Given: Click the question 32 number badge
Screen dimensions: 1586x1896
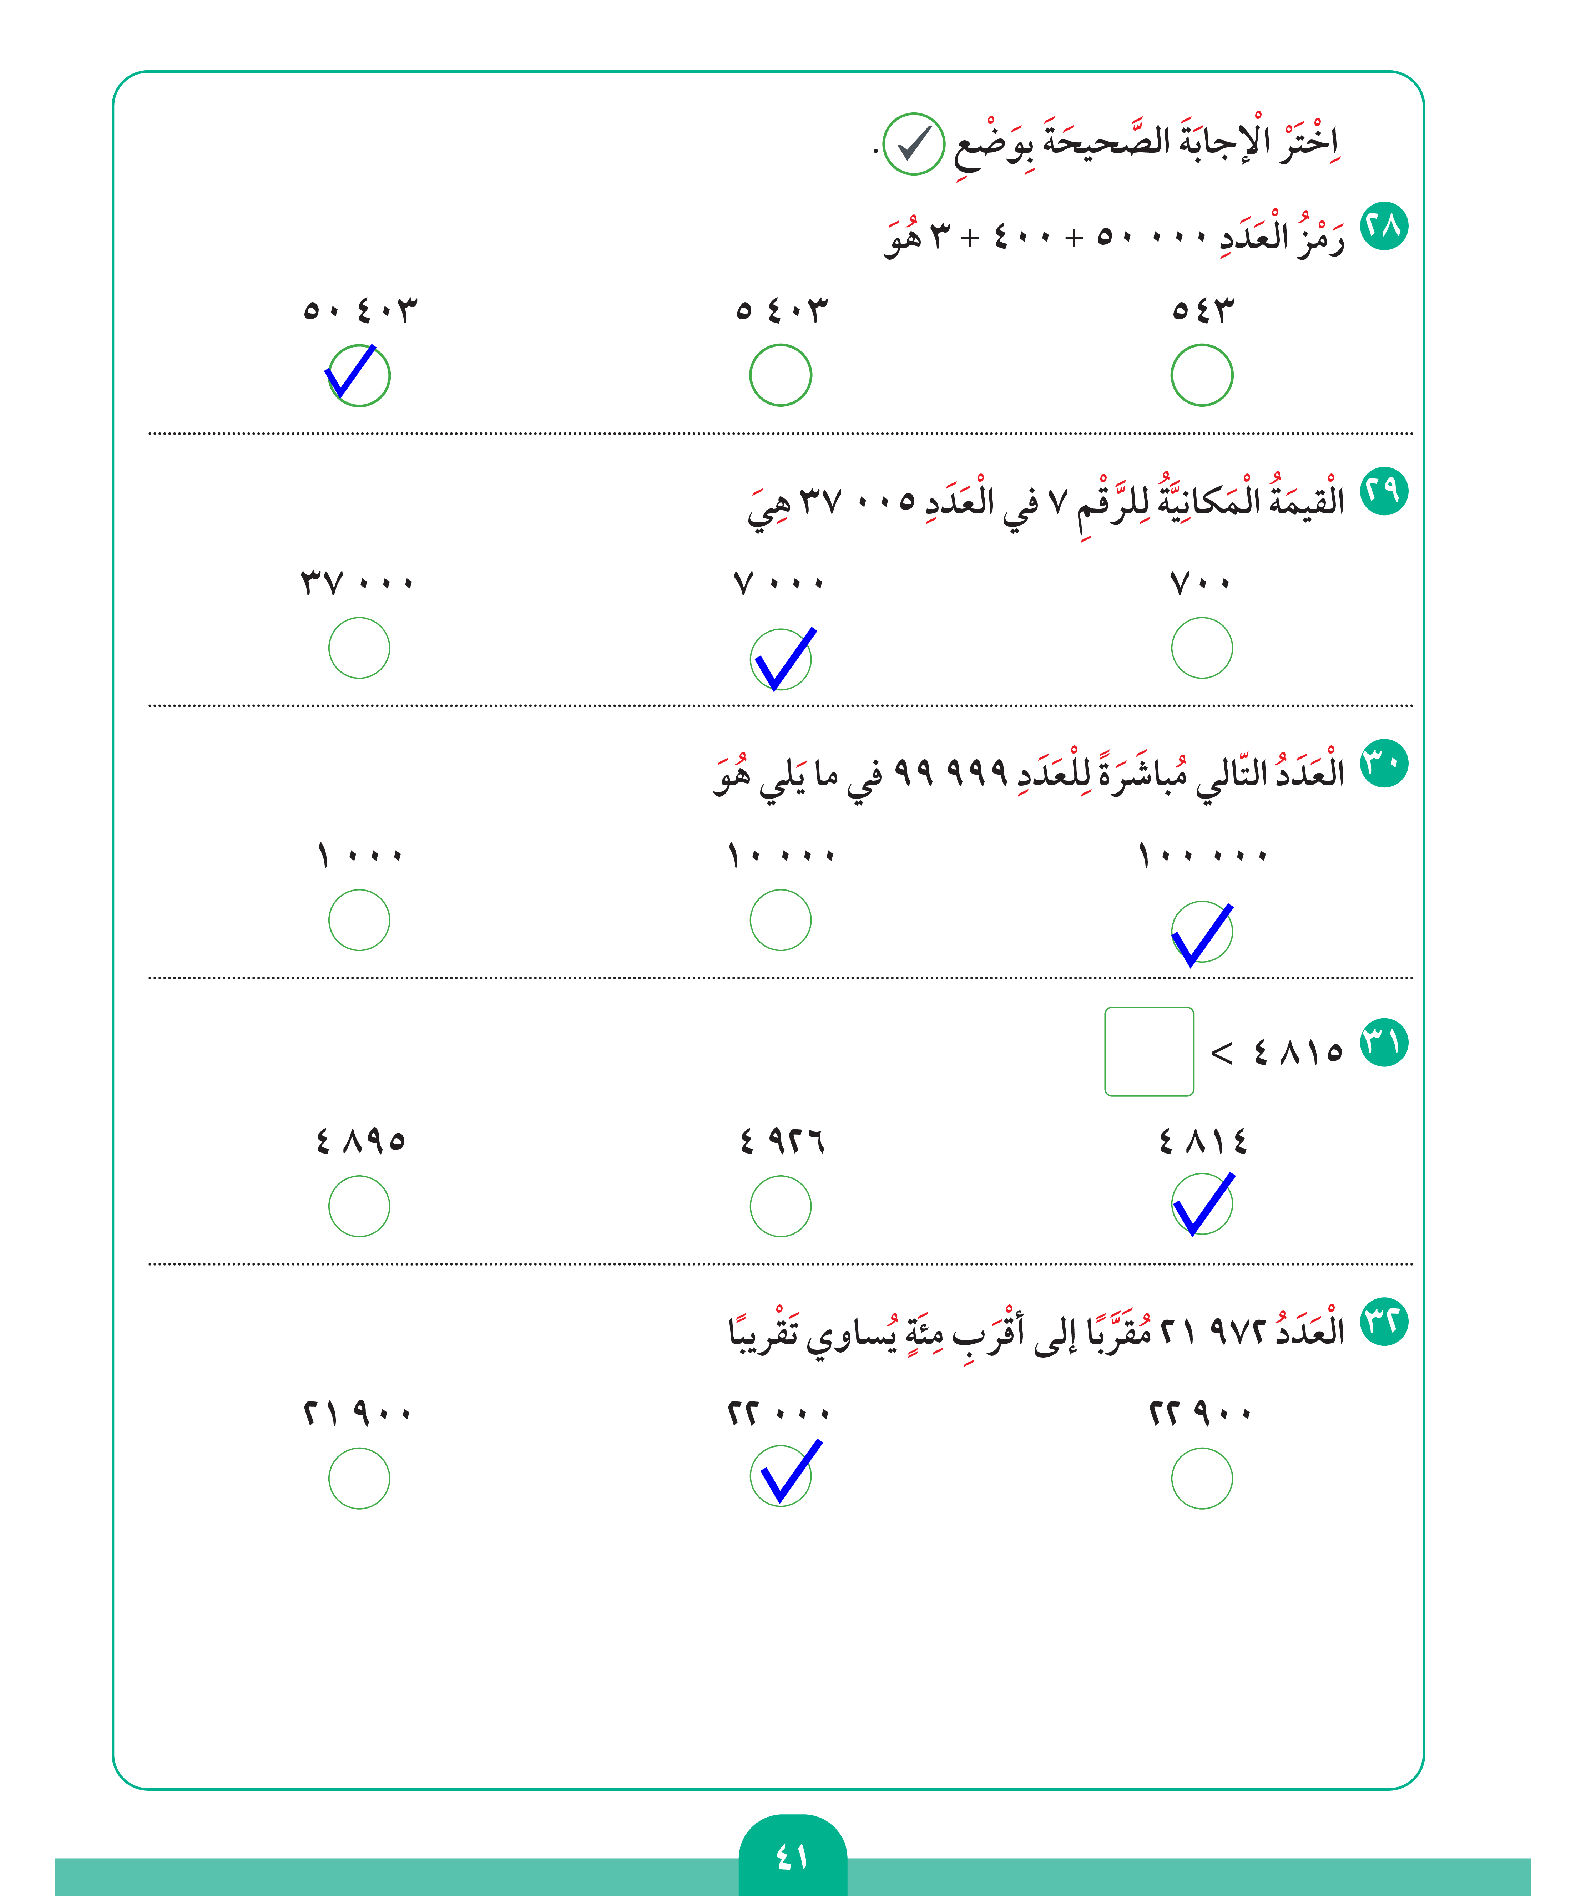Looking at the screenshot, I should pyautogui.click(x=1384, y=1322).
